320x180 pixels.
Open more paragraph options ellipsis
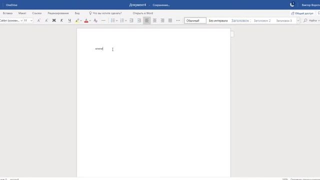coord(178,20)
